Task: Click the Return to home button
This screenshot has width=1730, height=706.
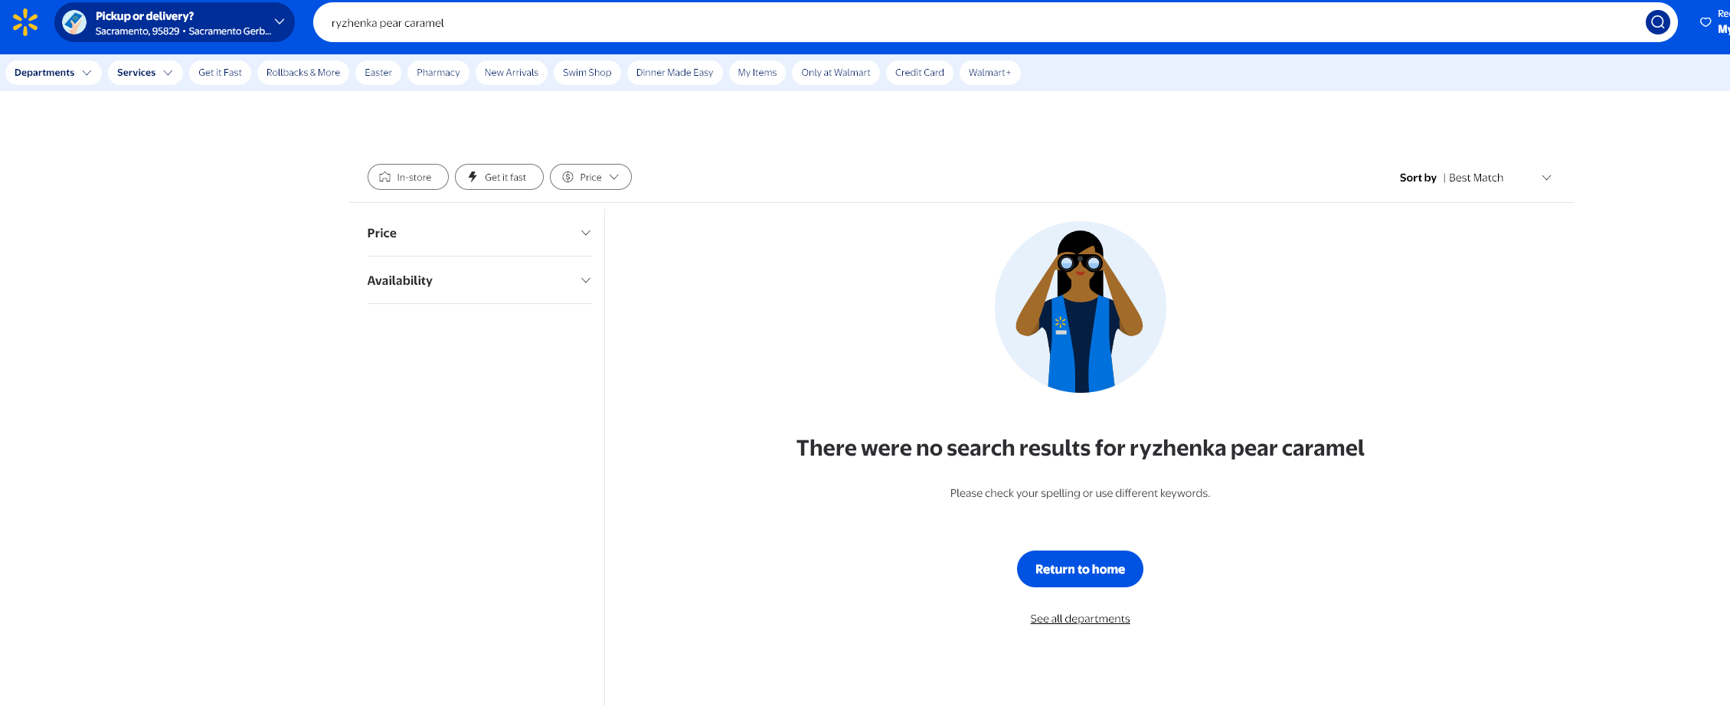Action: coord(1080,569)
